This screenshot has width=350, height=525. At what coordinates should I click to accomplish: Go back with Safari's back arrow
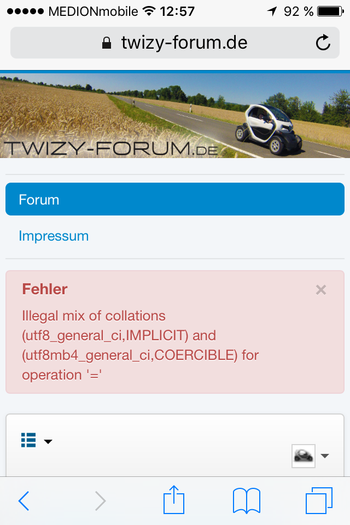coord(23,500)
